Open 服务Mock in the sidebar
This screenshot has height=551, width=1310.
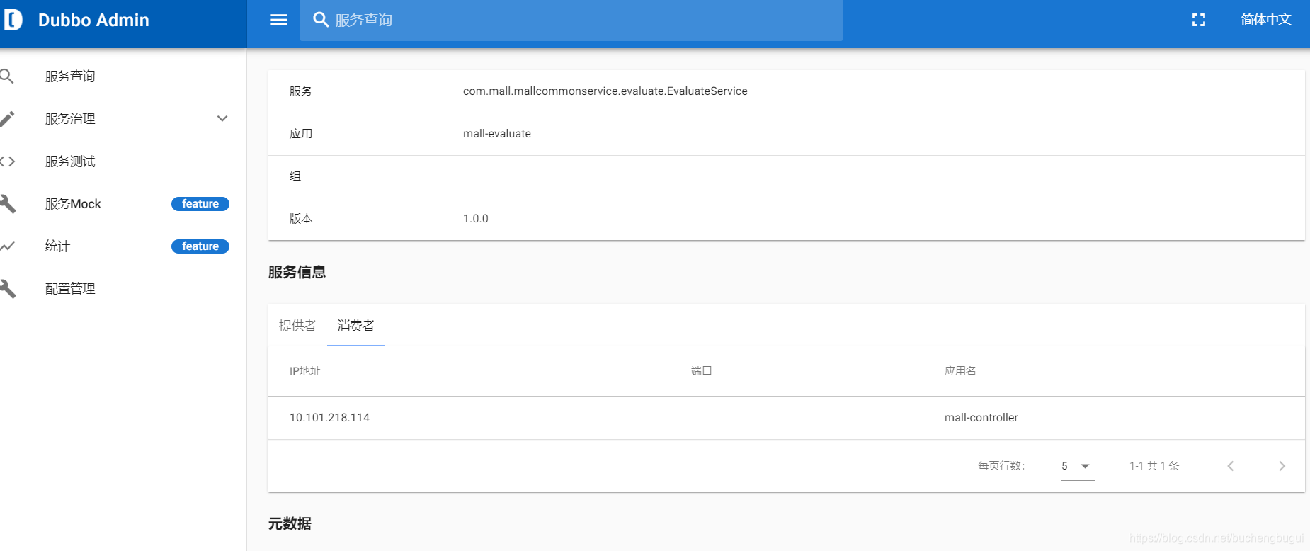tap(73, 204)
